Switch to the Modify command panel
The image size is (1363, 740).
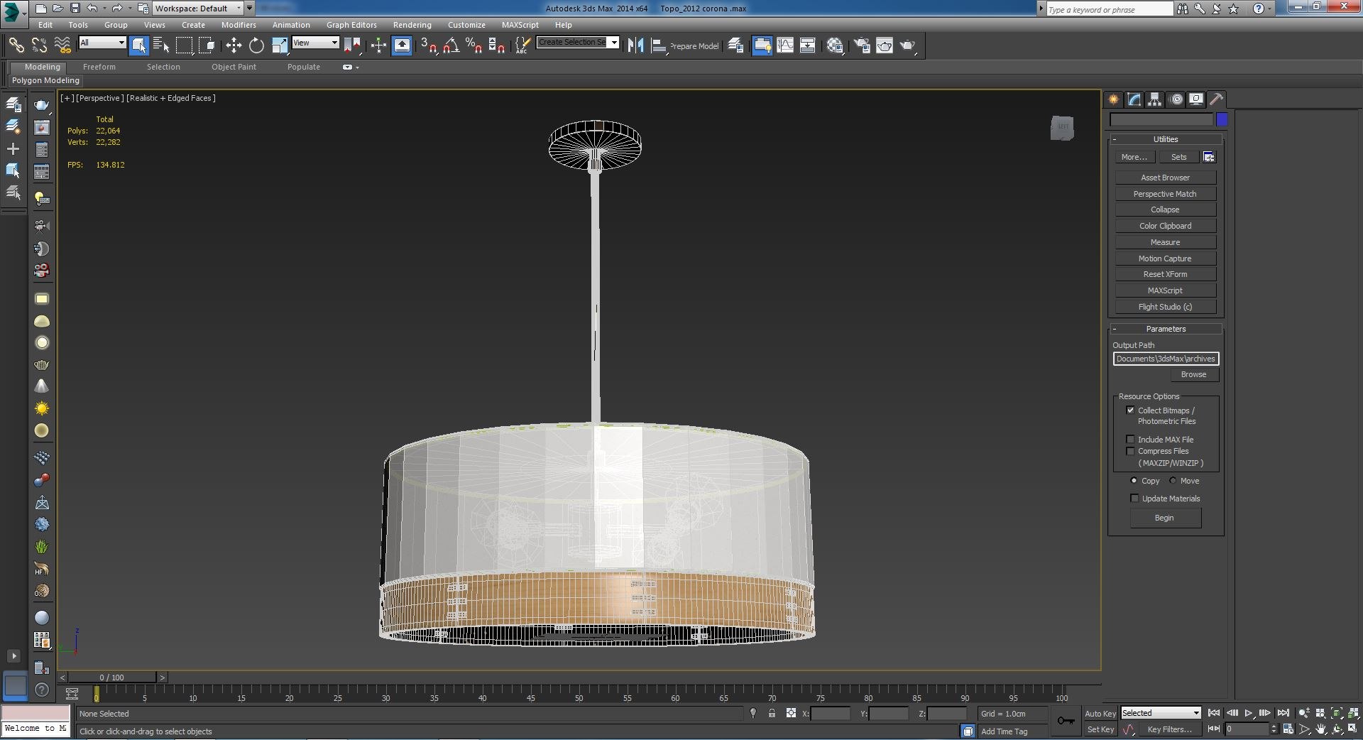click(x=1134, y=99)
